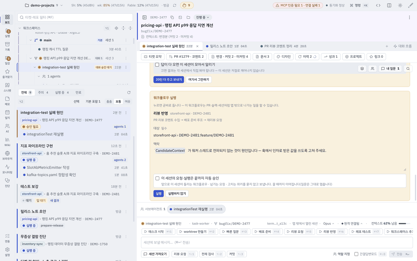Open the 진단 diagnostics view

click(x=7, y=183)
